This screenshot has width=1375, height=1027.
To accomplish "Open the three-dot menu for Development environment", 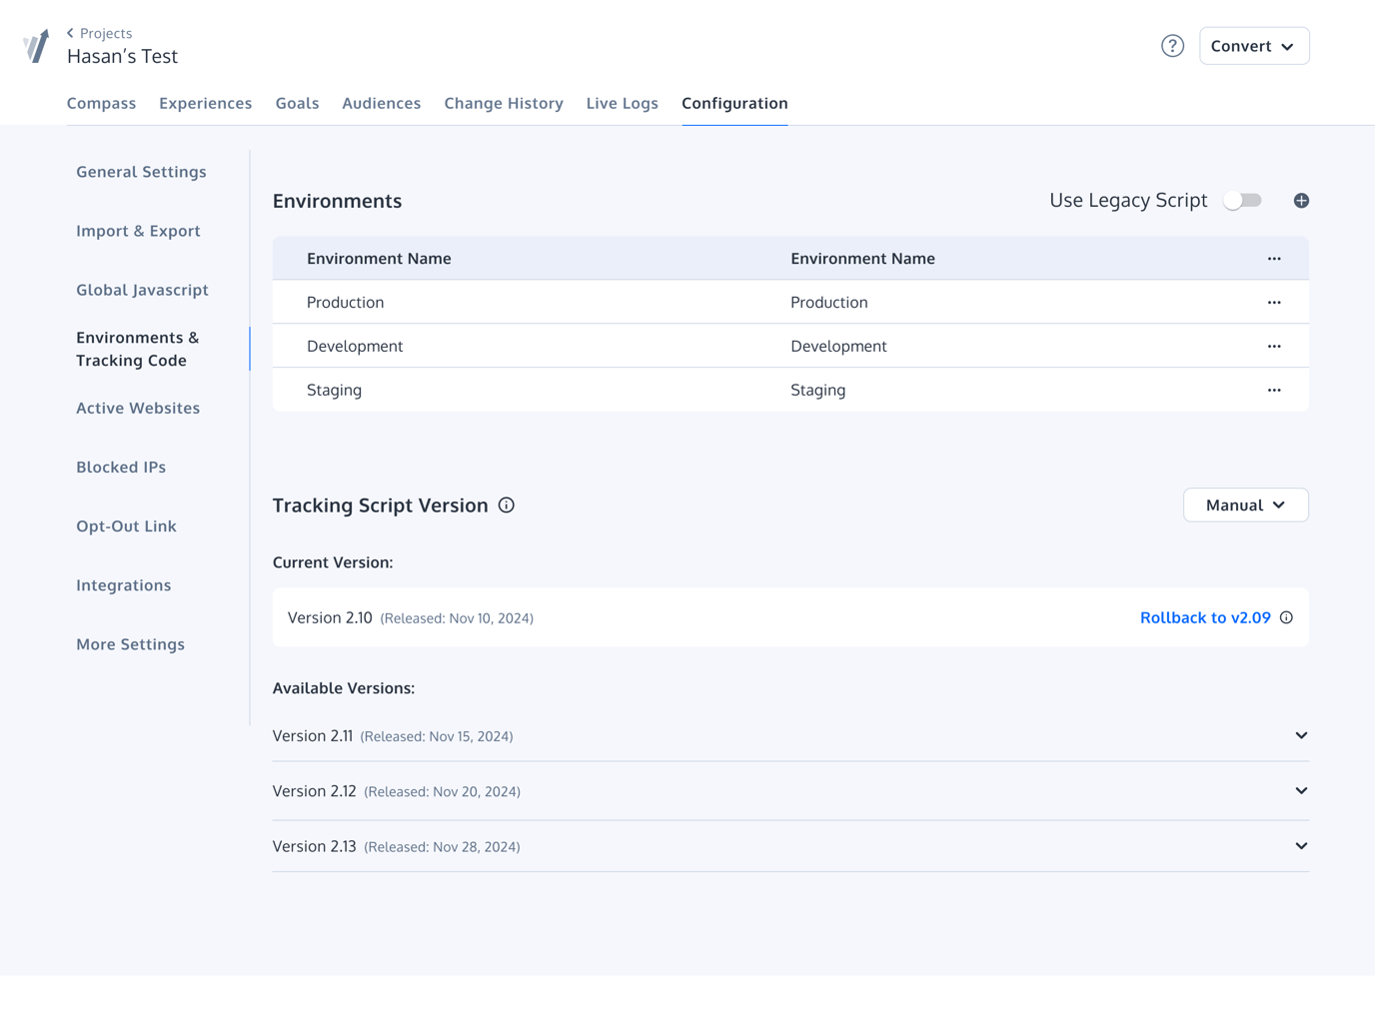I will pos(1273,345).
